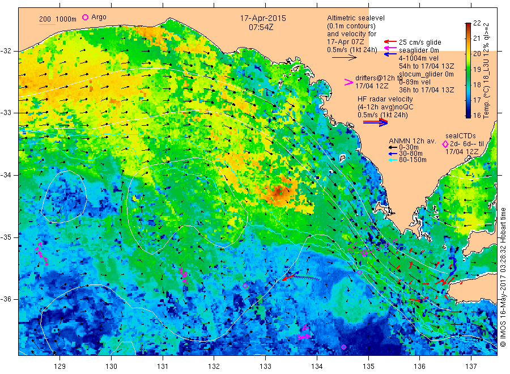
Task: Click the dark red hotspot near 133.2E, 34.3S
Action: tap(278, 192)
